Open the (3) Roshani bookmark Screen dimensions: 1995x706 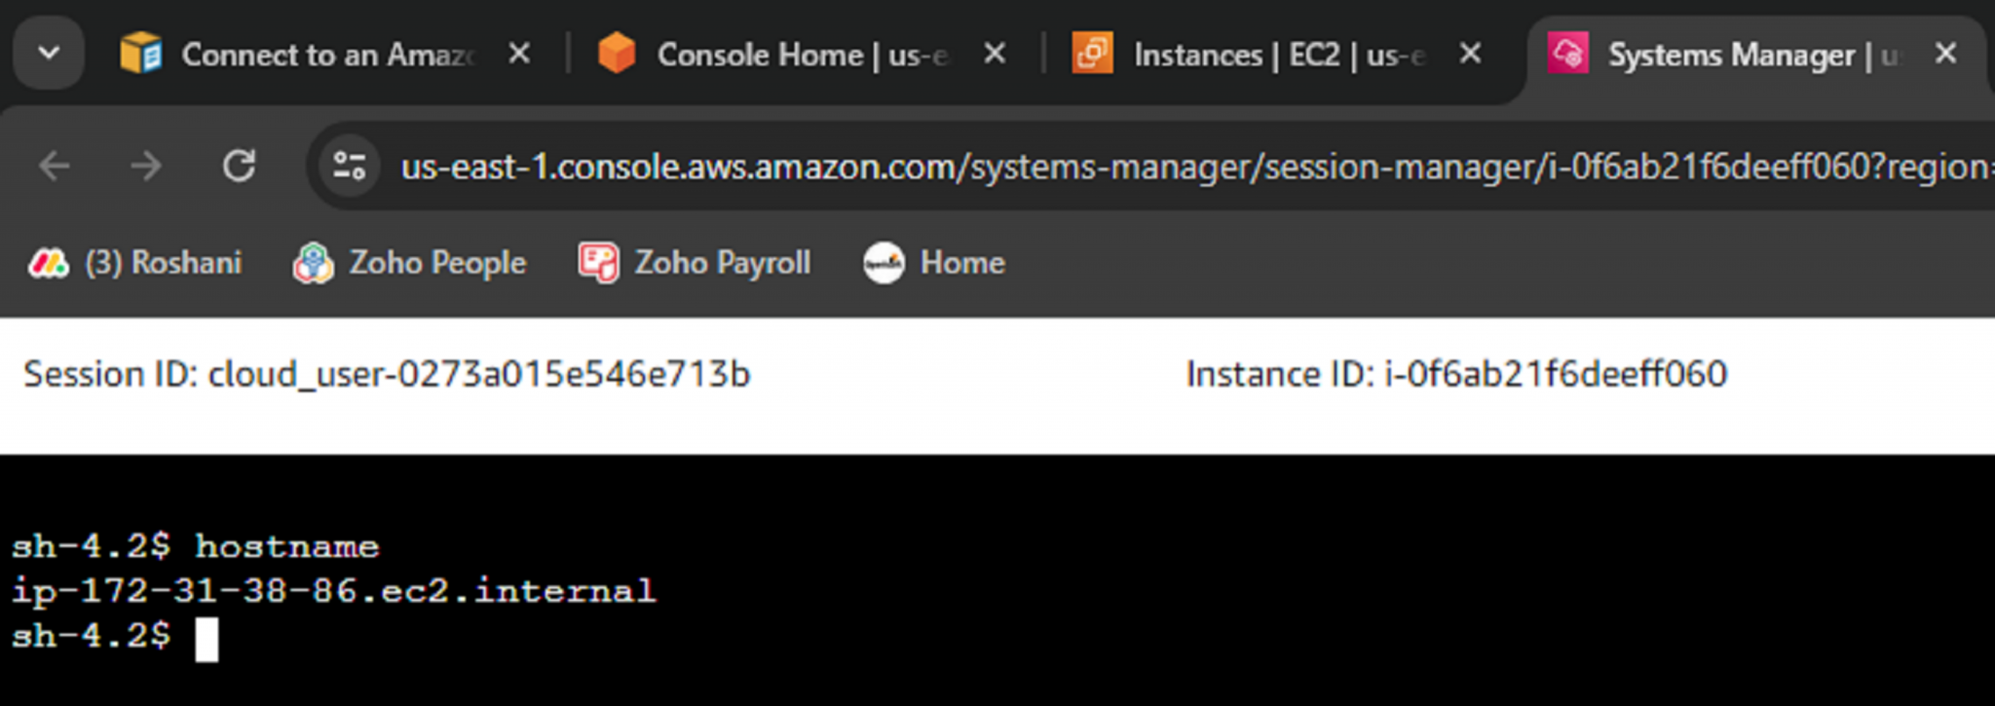click(135, 263)
